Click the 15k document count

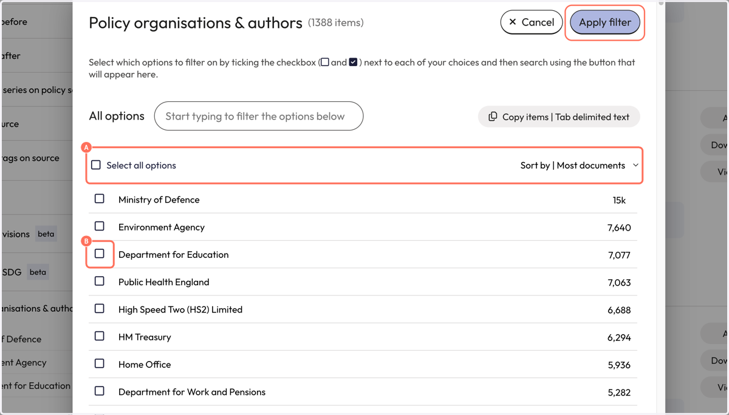(619, 200)
